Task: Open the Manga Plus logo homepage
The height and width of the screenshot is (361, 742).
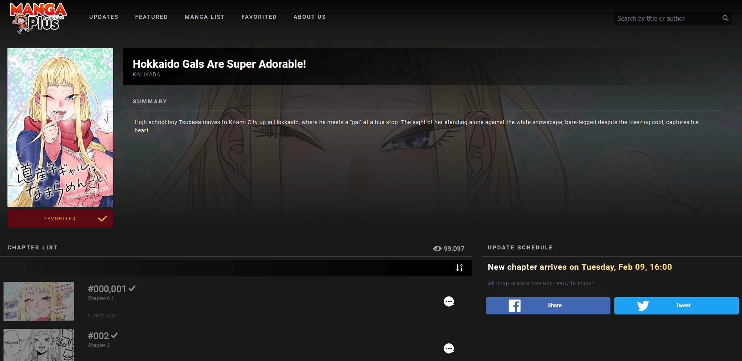Action: (x=38, y=18)
